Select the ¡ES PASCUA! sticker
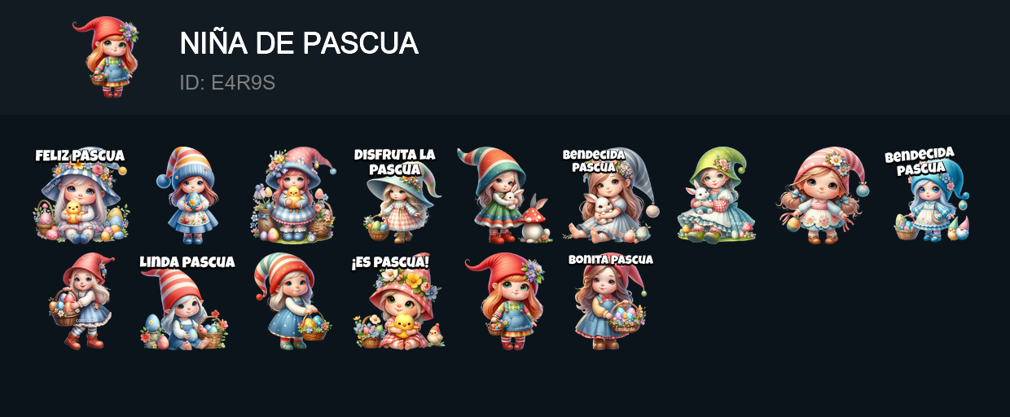The image size is (1010, 417). tap(399, 301)
